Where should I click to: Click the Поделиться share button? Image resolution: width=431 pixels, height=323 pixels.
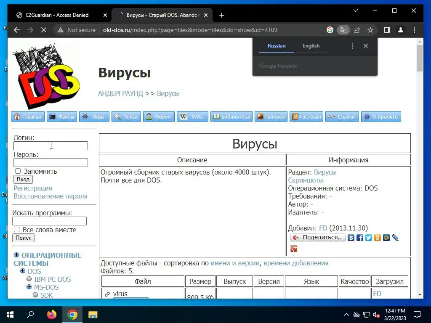[318, 237]
